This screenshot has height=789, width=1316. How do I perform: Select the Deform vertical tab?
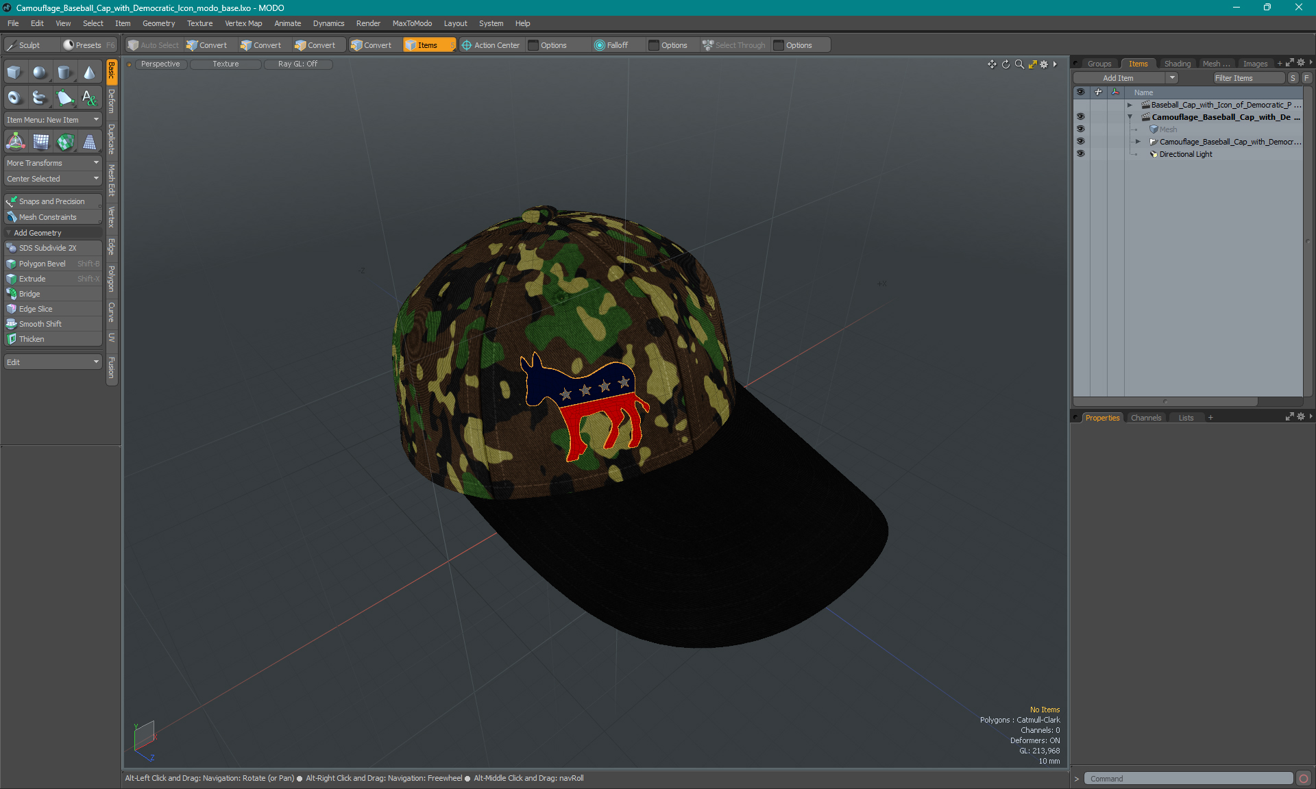[112, 101]
